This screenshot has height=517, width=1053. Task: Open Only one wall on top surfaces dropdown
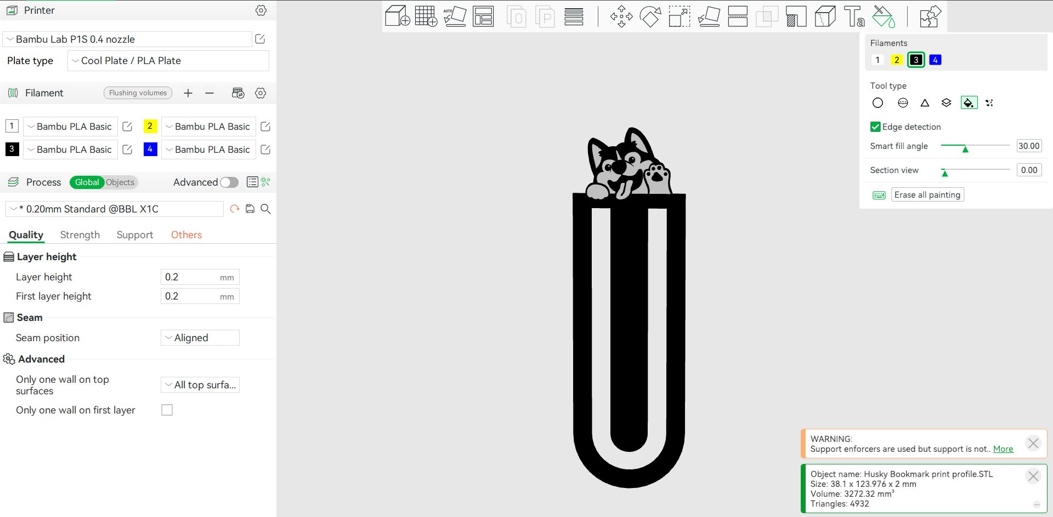coord(200,385)
